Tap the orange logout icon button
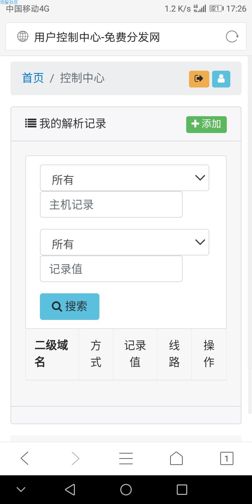This screenshot has height=504, width=252. (199, 79)
